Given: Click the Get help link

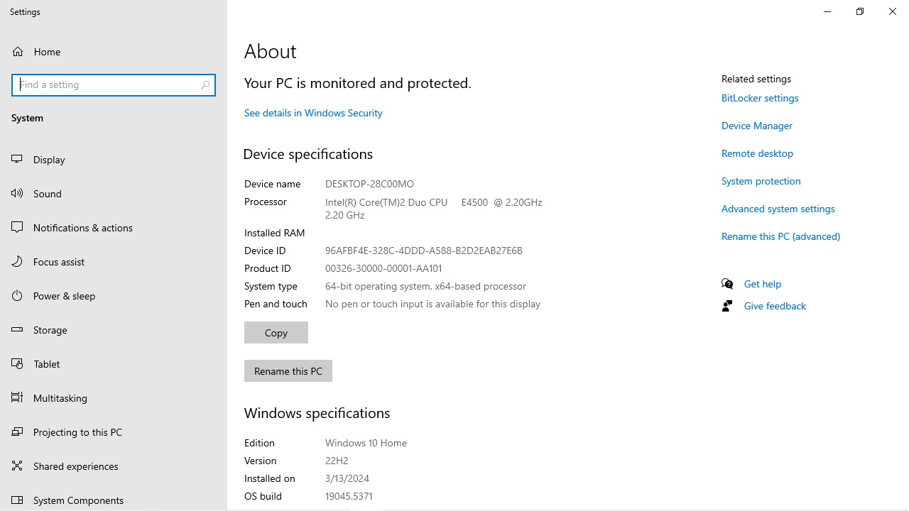Looking at the screenshot, I should [763, 284].
